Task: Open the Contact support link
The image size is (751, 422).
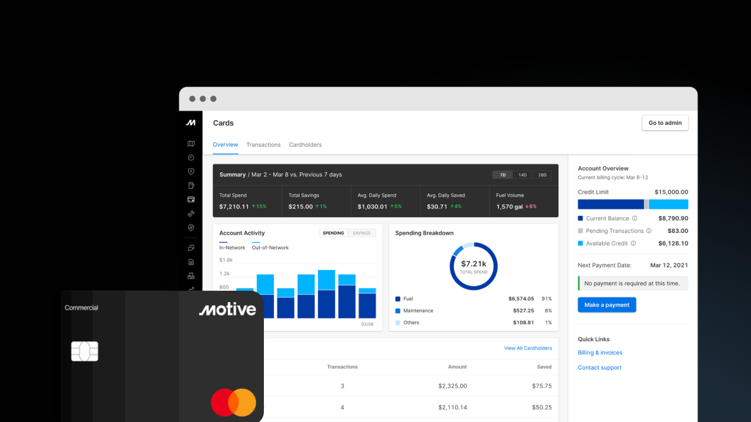Action: (600, 368)
